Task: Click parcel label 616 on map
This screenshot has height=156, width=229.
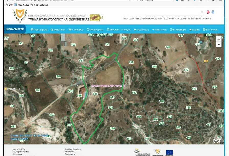Action: click(x=95, y=94)
